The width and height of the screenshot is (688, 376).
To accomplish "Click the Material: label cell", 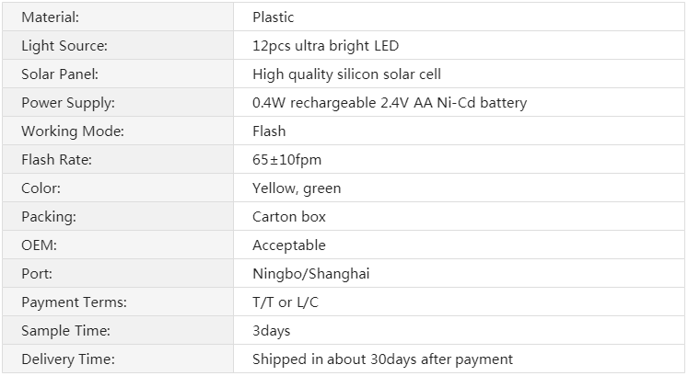I will tap(118, 17).
